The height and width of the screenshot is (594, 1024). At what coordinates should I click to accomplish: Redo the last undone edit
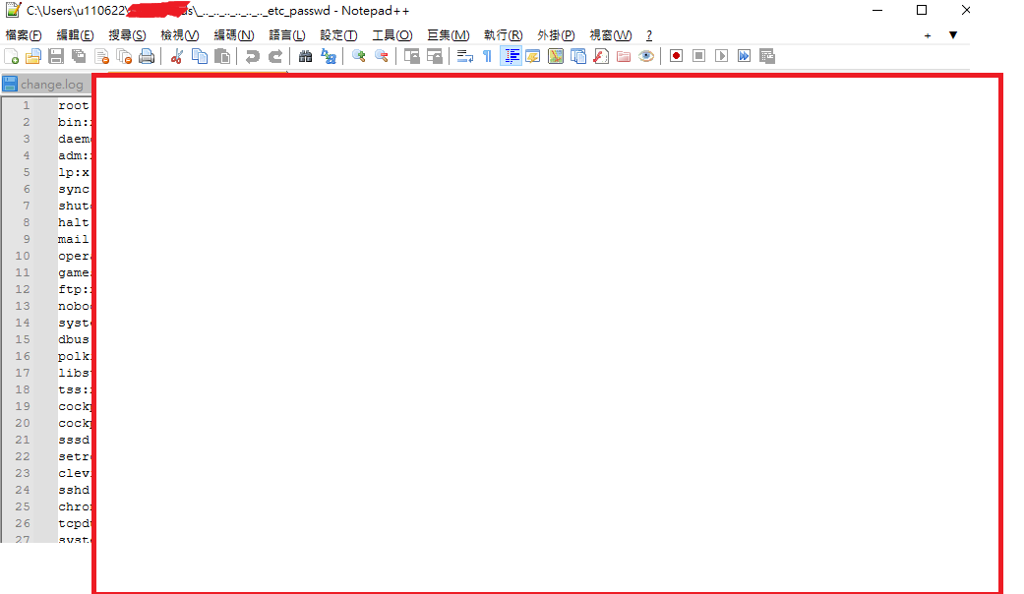[275, 56]
